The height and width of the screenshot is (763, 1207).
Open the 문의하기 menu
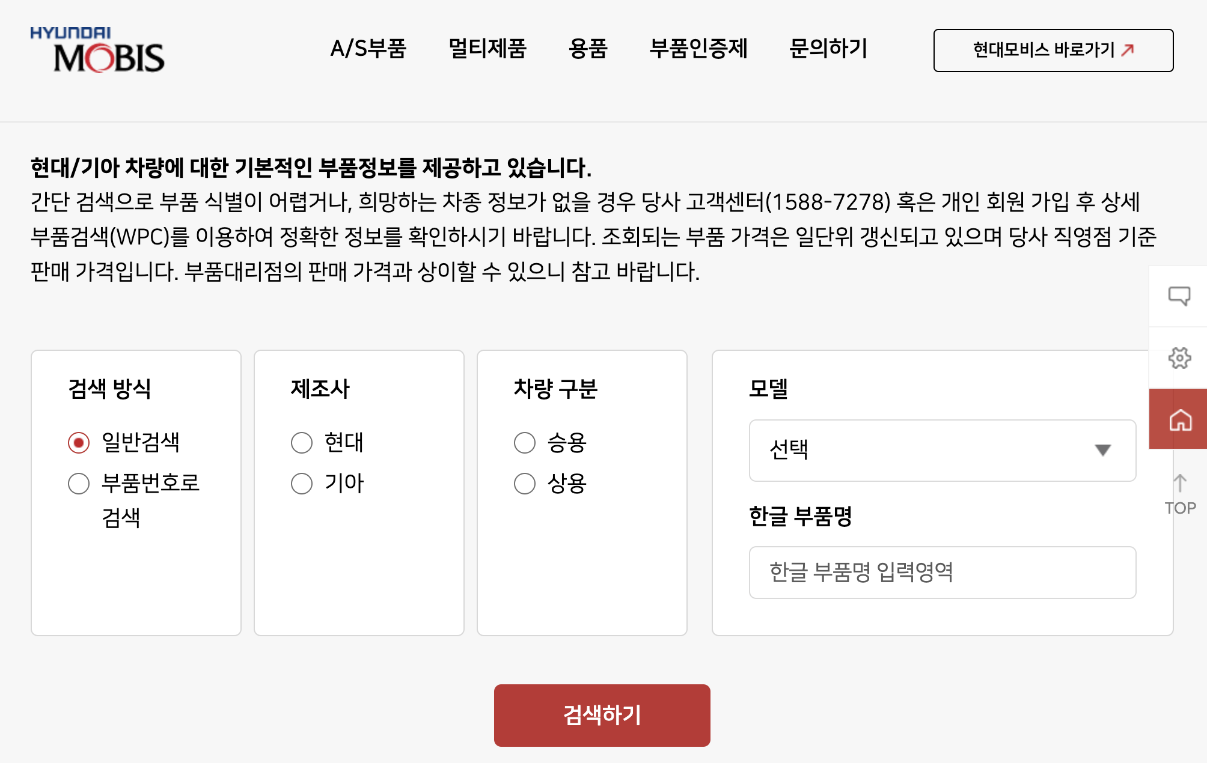point(828,50)
